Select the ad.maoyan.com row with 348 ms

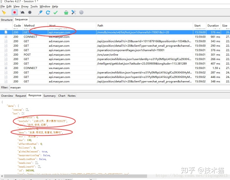(115, 81)
